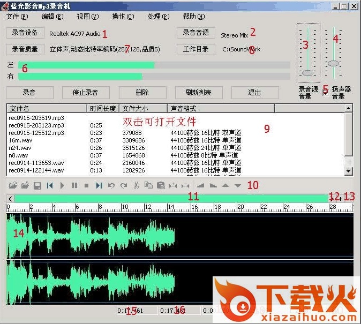Viewport: 361px width, 324px height.
Task: Click the Save file toolbar icon
Action: pyautogui.click(x=37, y=186)
